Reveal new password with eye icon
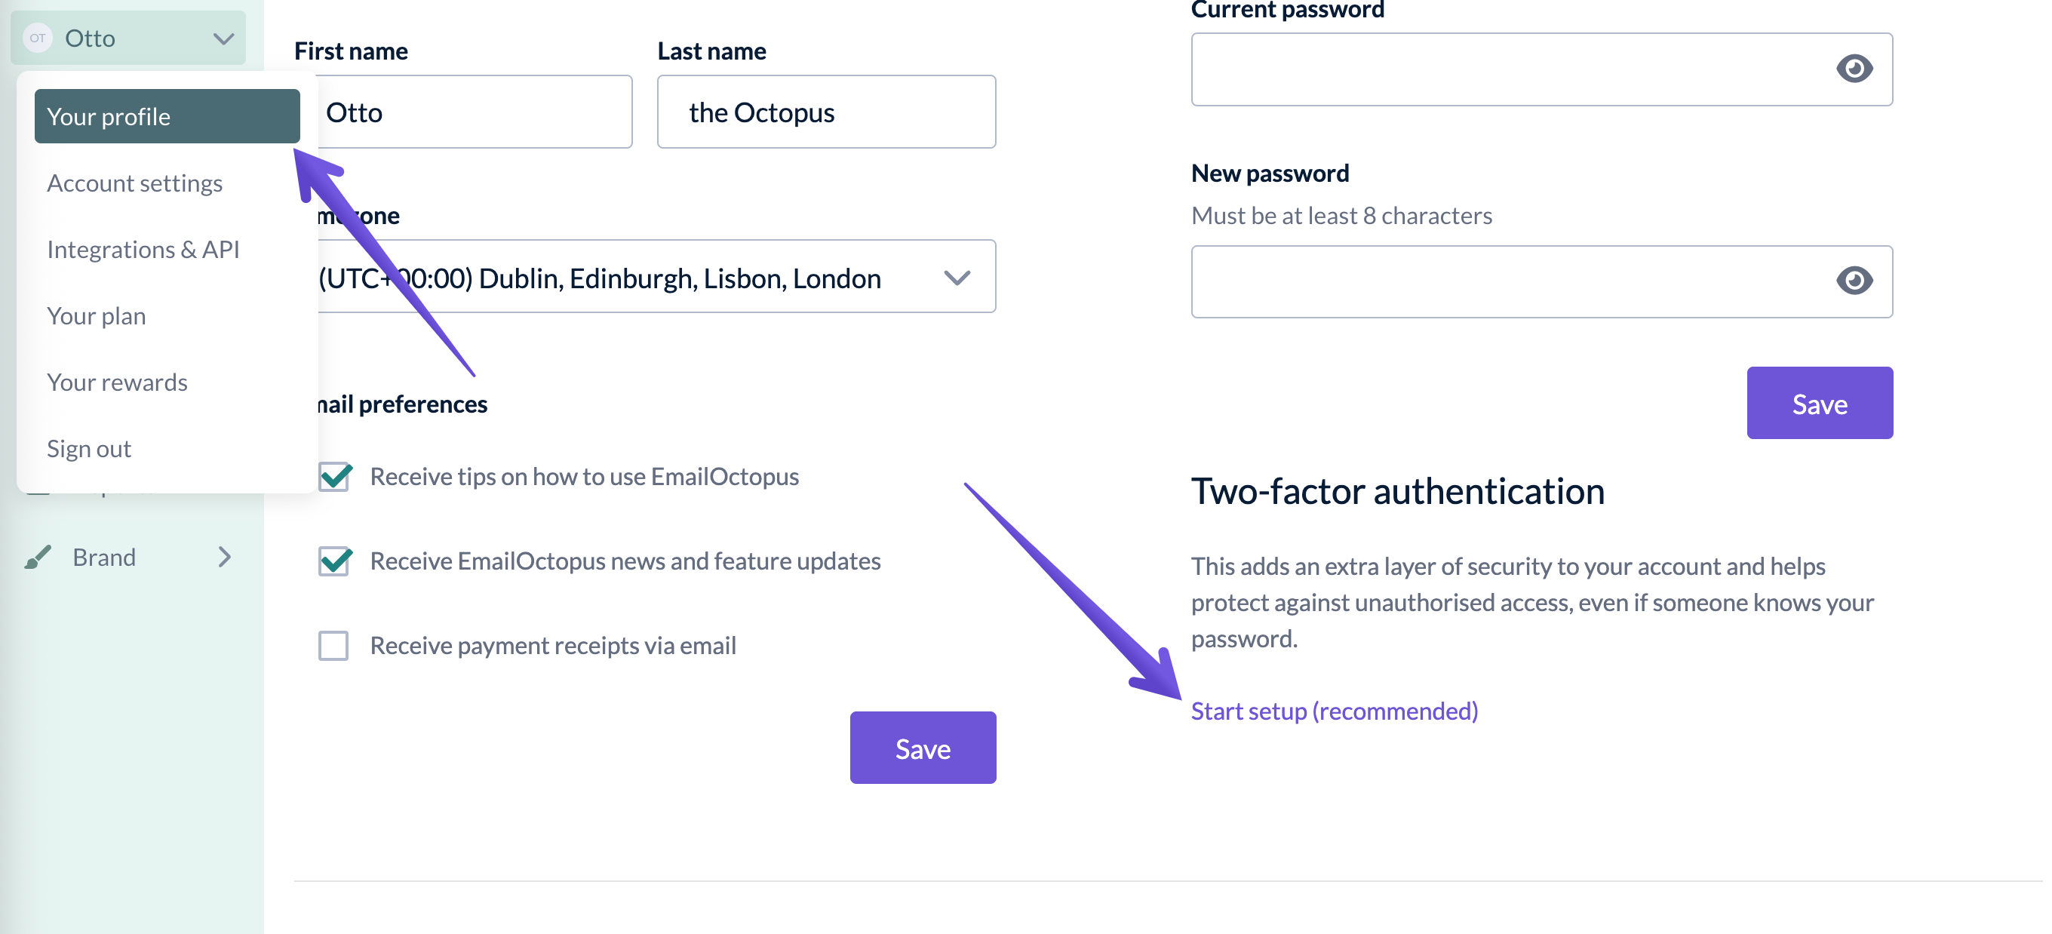This screenshot has width=2052, height=934. click(x=1854, y=281)
